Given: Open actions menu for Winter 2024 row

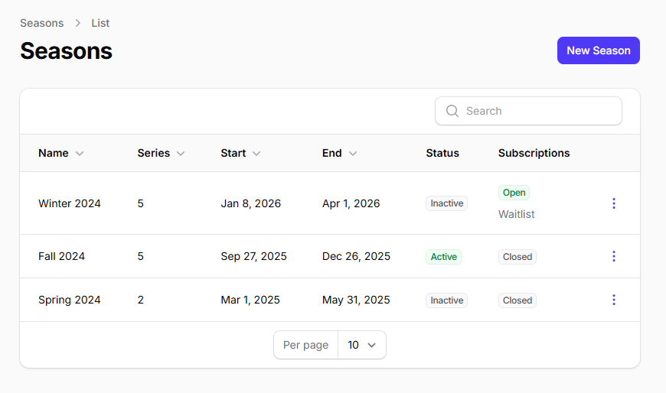Looking at the screenshot, I should [x=613, y=203].
